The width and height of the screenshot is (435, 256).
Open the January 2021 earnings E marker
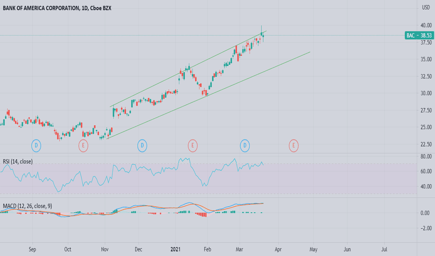pos(193,146)
